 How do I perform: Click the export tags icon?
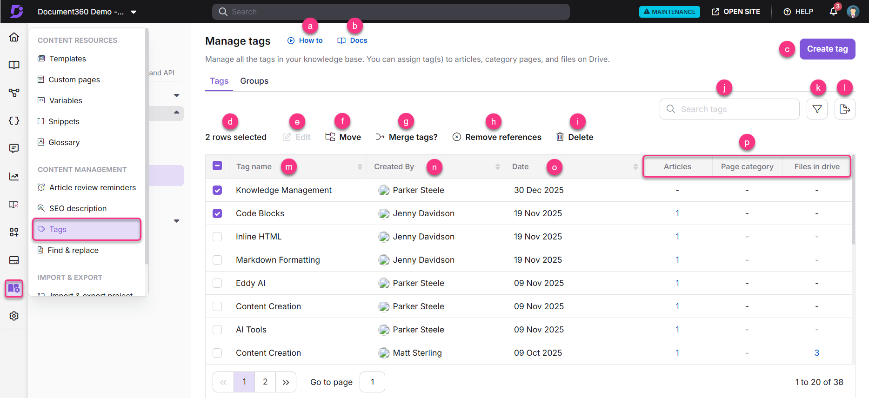click(845, 109)
